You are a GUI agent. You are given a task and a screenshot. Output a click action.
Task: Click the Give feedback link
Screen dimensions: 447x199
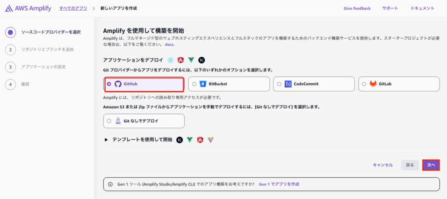(x=357, y=8)
